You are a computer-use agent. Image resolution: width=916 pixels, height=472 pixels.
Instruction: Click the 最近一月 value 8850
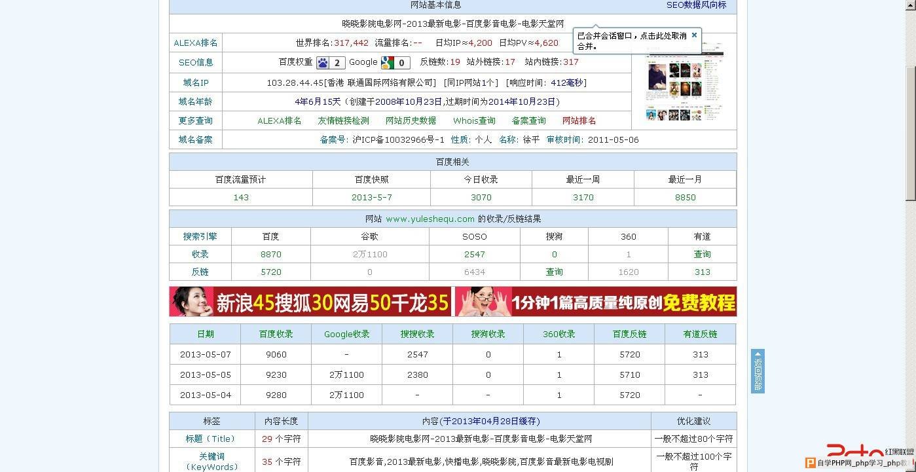click(x=686, y=197)
